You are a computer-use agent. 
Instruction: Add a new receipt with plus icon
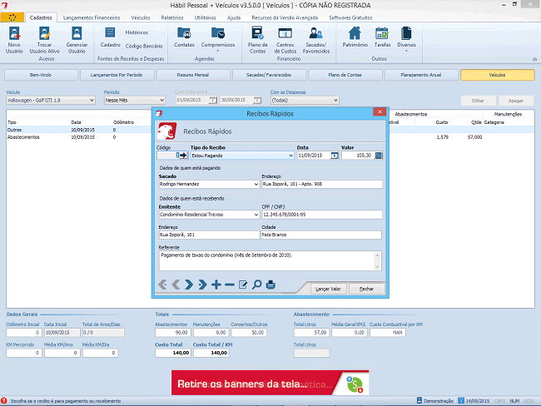click(x=216, y=285)
